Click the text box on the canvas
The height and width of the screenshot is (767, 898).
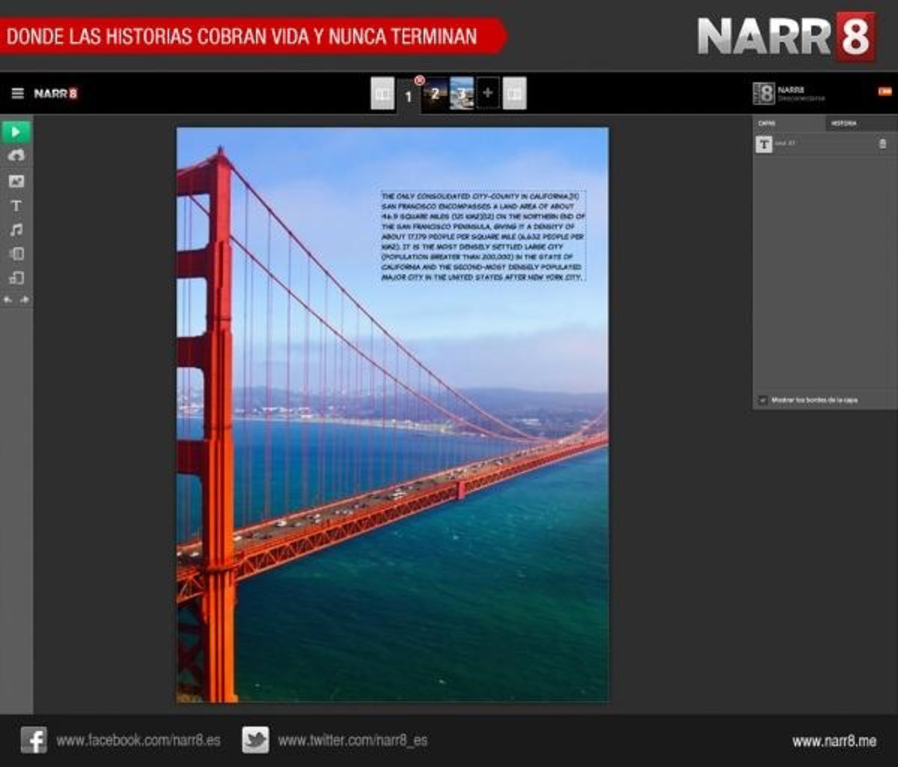[483, 236]
